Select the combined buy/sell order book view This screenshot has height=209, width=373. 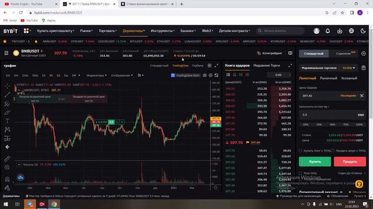coord(228,75)
